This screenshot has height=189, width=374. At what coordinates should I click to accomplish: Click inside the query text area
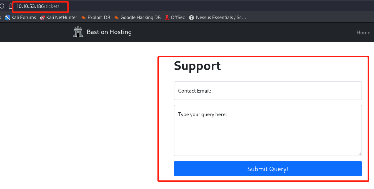(268, 130)
